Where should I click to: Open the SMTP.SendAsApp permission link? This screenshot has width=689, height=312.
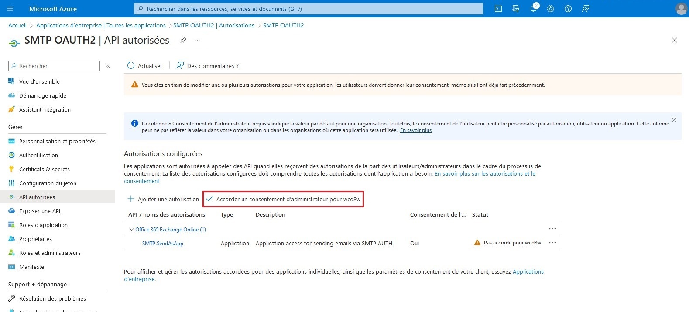163,243
